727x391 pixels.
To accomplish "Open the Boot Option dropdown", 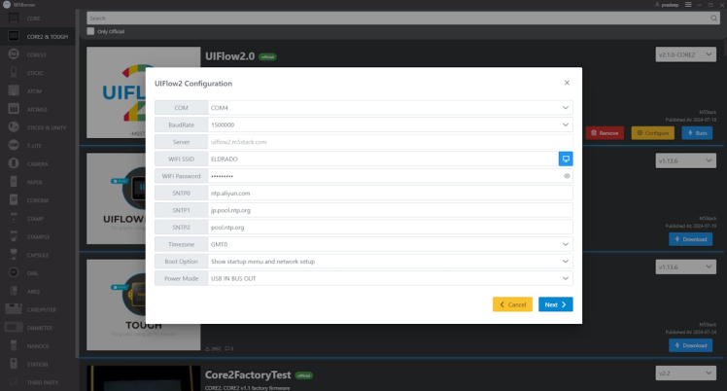I will pos(390,261).
